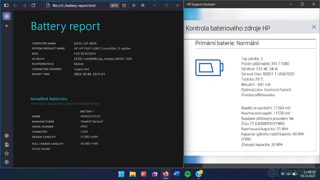Open the muted volume tray icon
Viewport: 320px width, 180px height.
288,174
